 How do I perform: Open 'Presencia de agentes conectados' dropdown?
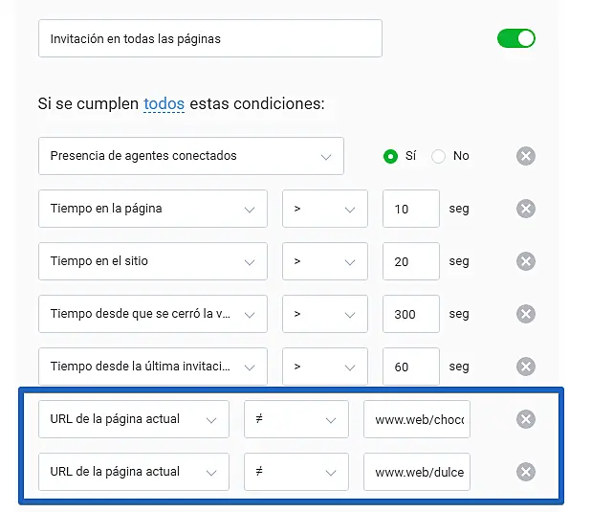click(191, 156)
